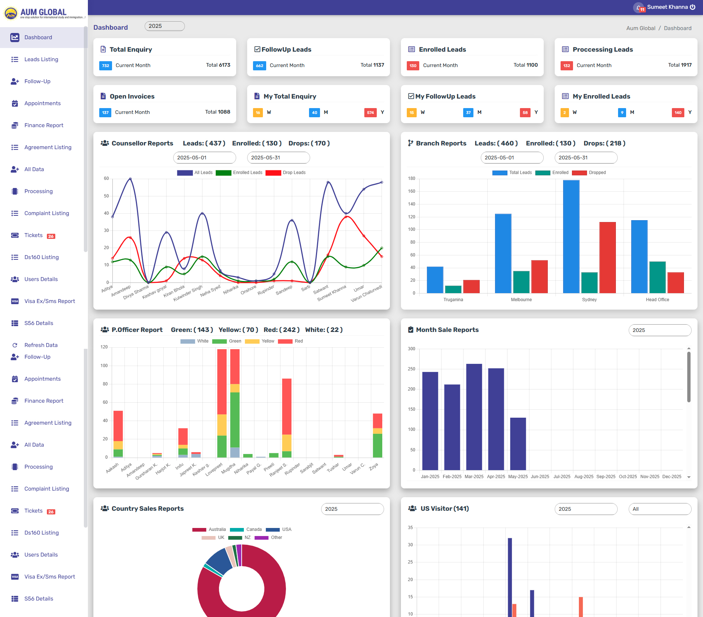
Task: Click the Visa Ex/Sms Report icon
Action: tap(15, 301)
